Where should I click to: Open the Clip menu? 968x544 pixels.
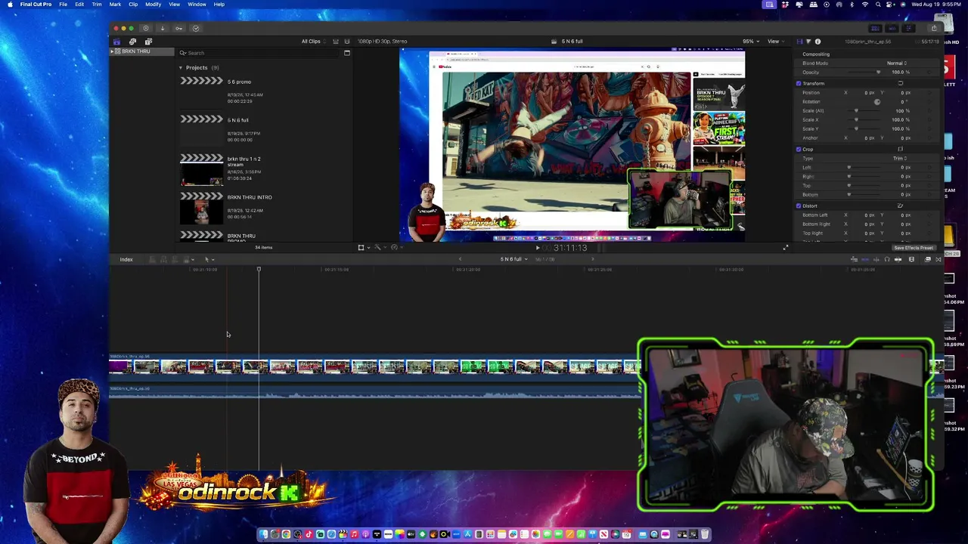pyautogui.click(x=133, y=5)
